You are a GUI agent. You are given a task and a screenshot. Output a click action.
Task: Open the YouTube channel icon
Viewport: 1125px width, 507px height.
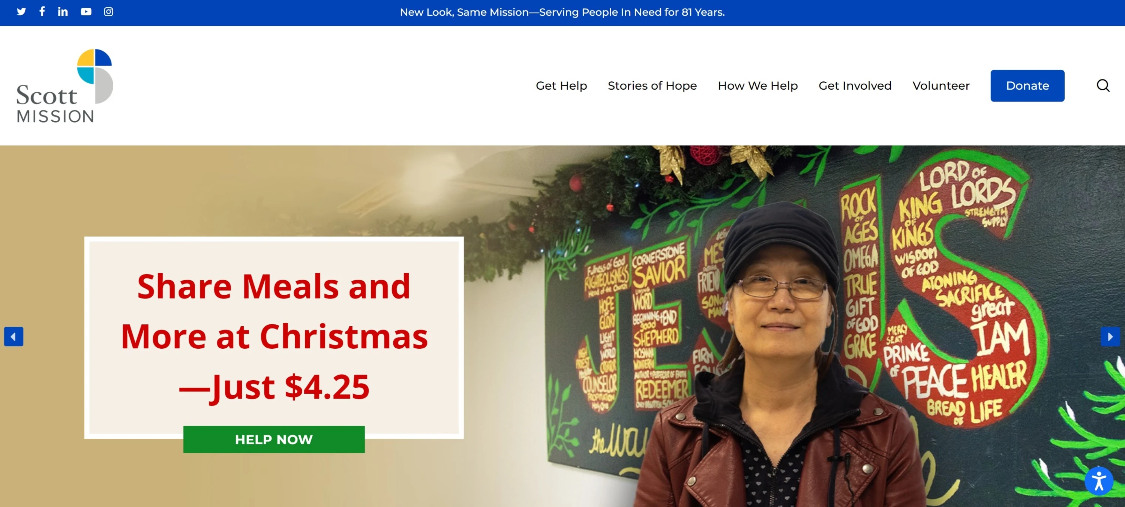pos(86,12)
